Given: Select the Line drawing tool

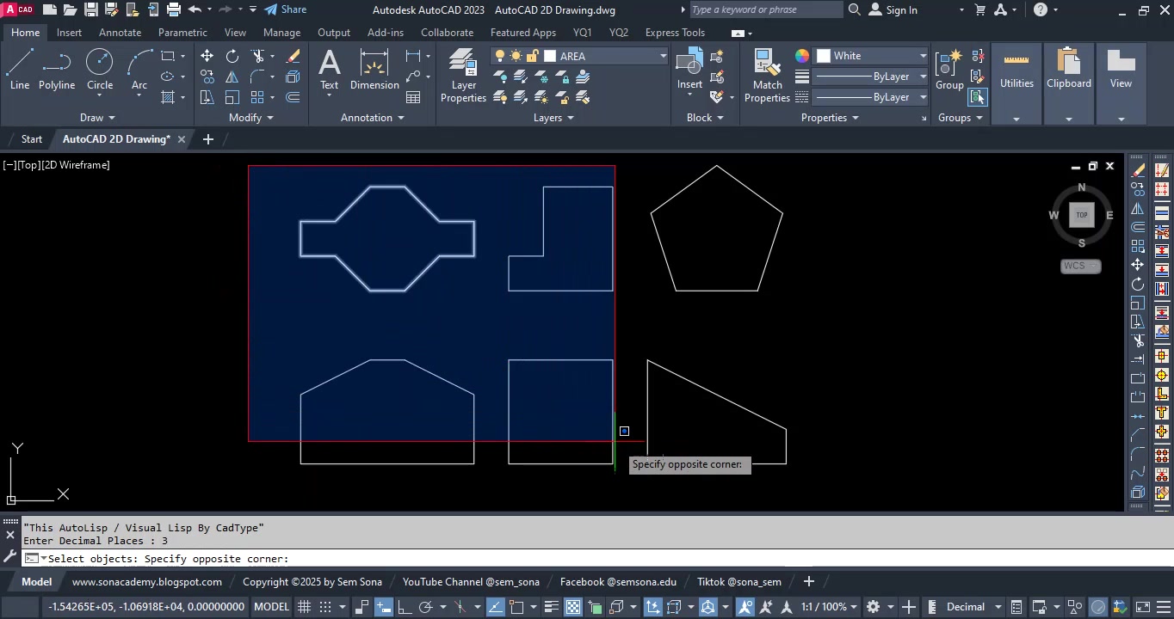Looking at the screenshot, I should pos(20,69).
